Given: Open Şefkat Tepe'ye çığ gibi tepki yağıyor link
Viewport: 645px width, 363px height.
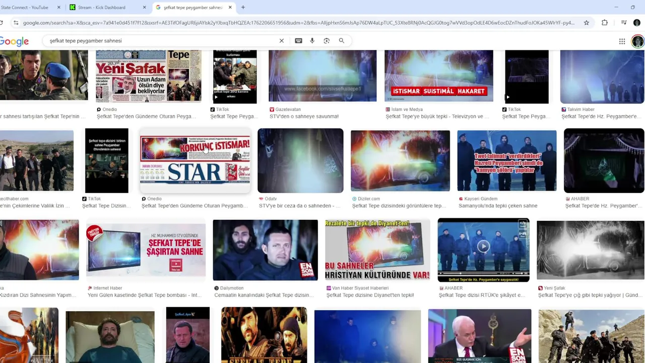Looking at the screenshot, I should (x=590, y=295).
